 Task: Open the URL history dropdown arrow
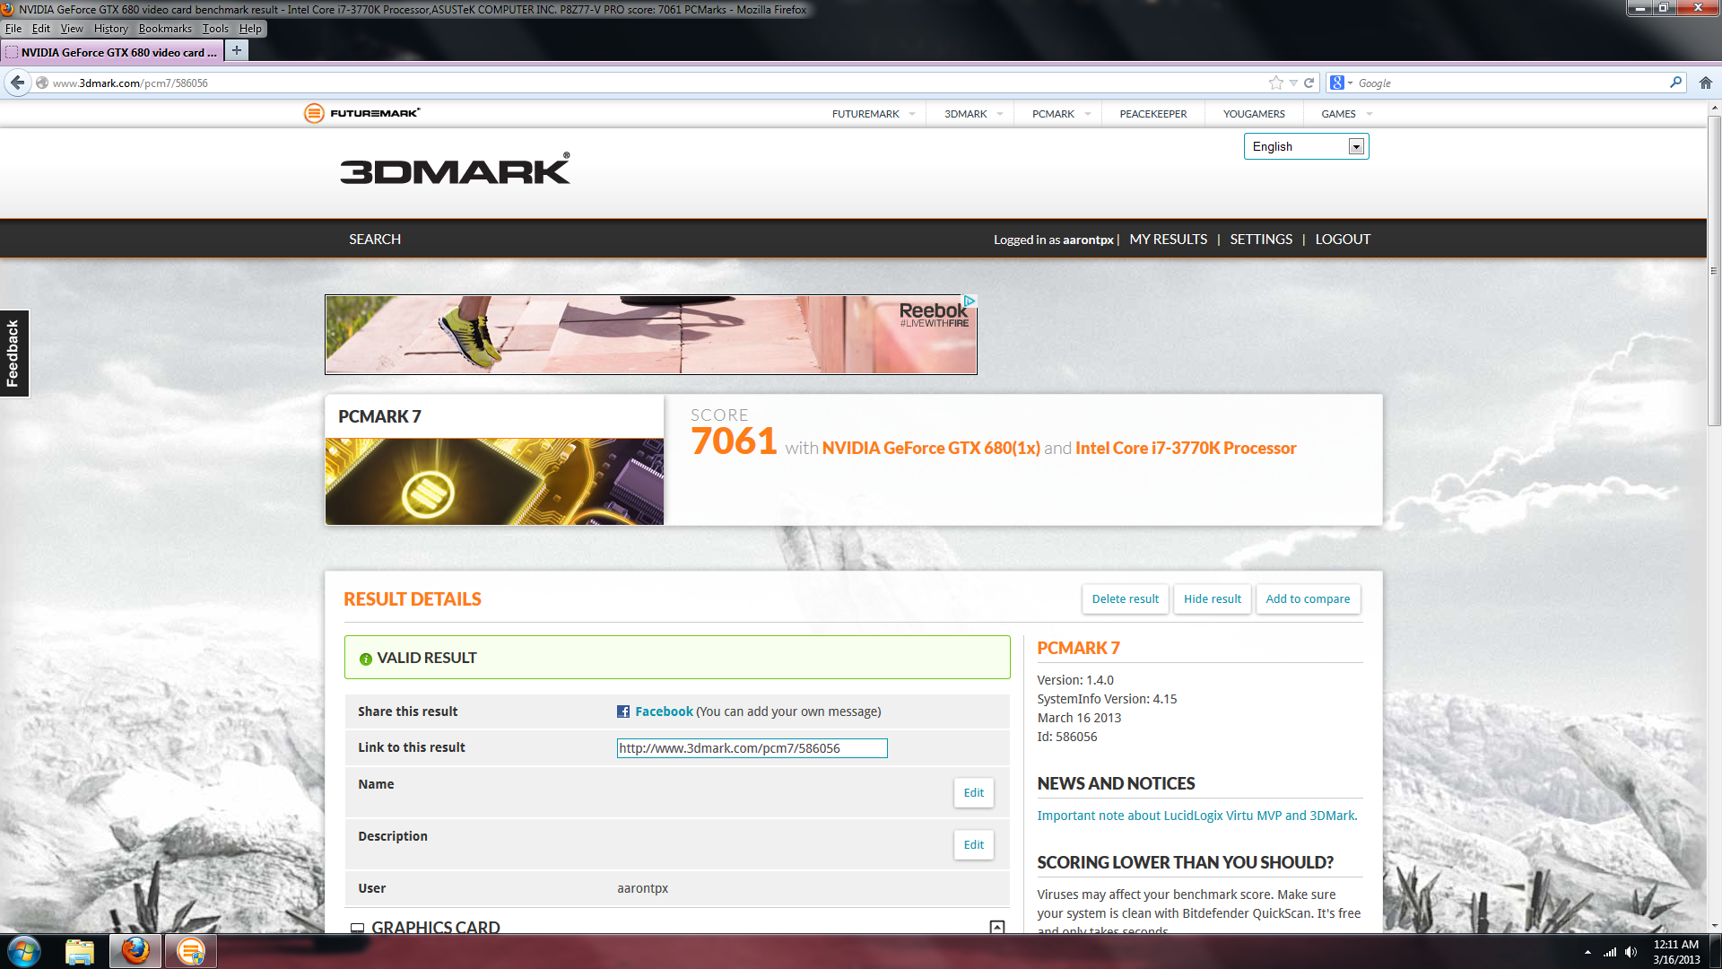click(1293, 83)
